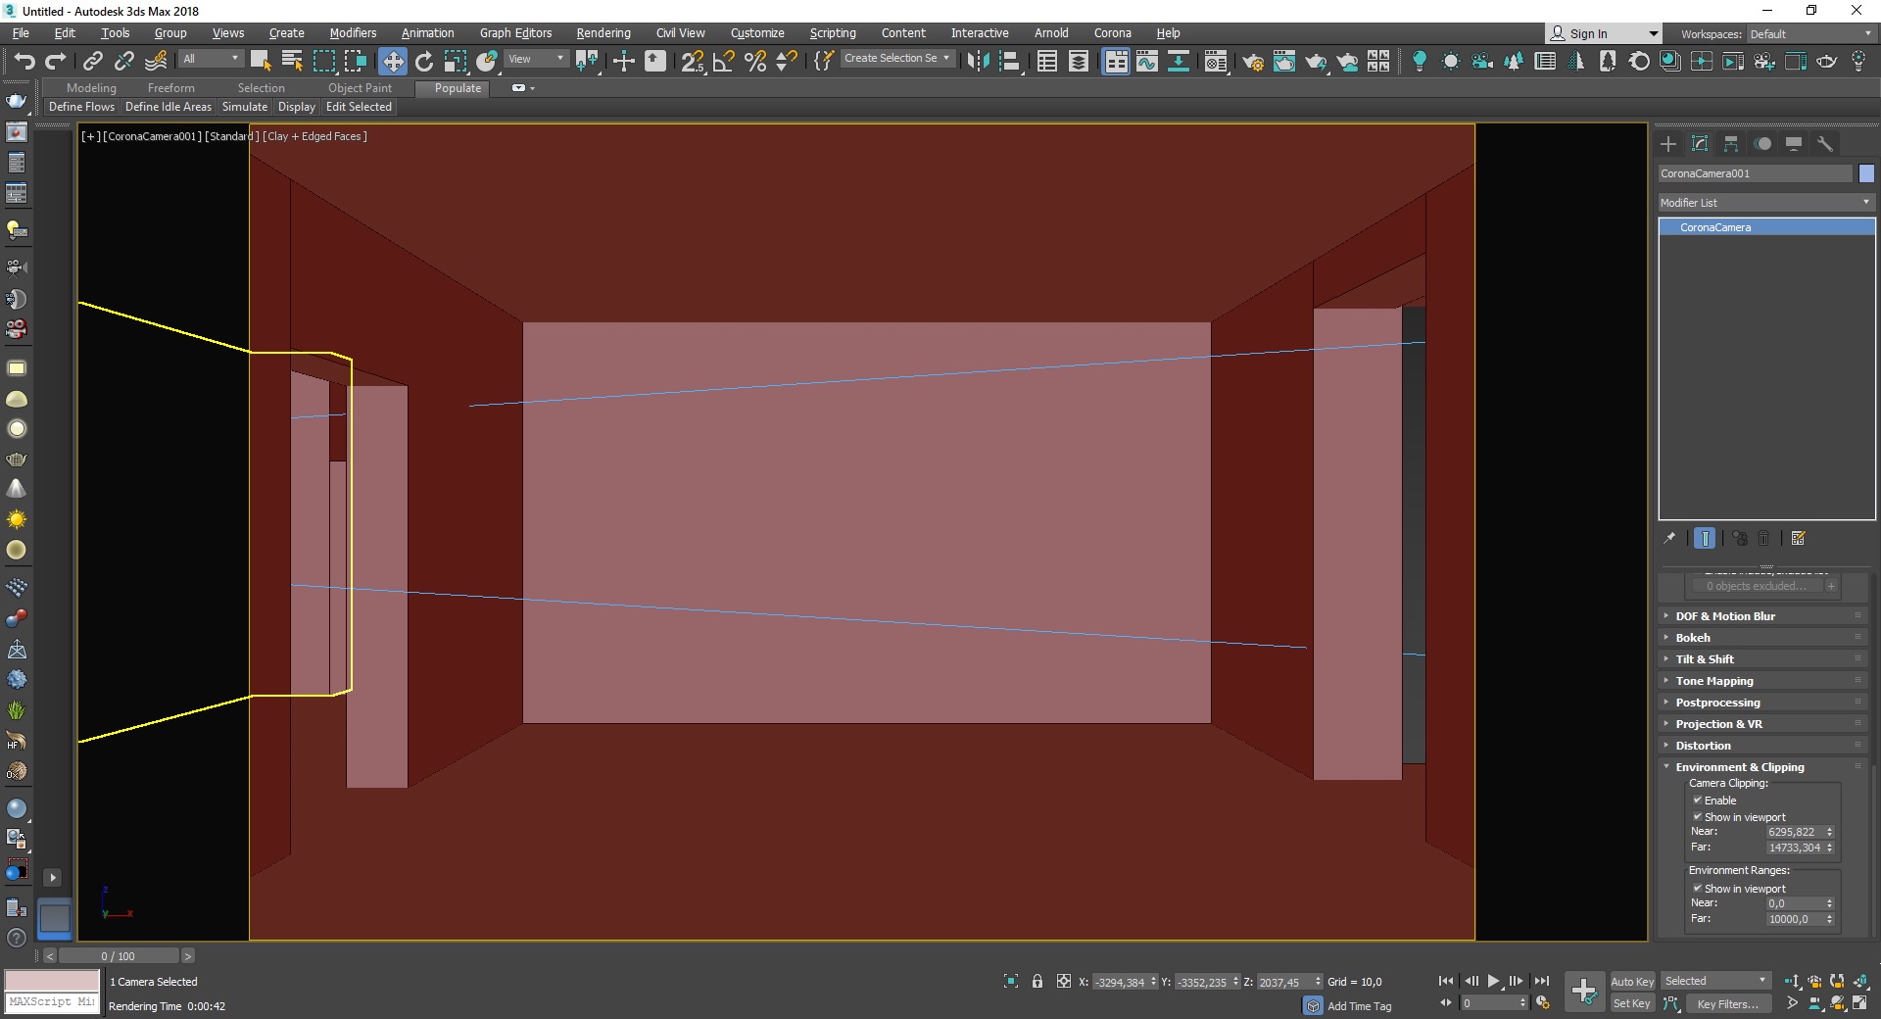The height and width of the screenshot is (1019, 1881).
Task: Collapse the Environment & Clipping rollout
Action: coord(1764,767)
